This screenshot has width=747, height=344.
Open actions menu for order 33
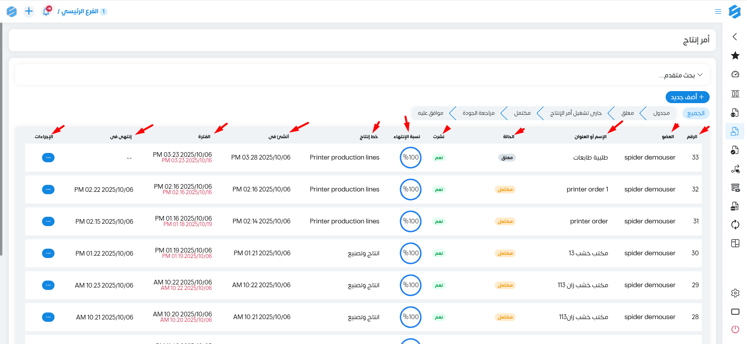coord(48,158)
